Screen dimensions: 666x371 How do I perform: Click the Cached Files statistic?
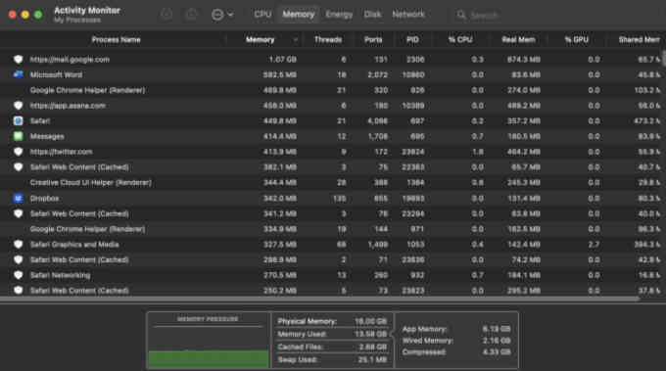click(332, 347)
